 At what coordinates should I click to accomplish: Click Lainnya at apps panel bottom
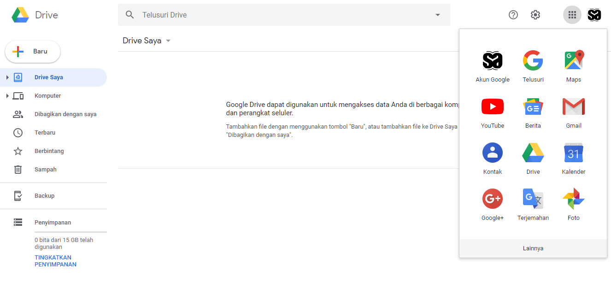tap(533, 248)
